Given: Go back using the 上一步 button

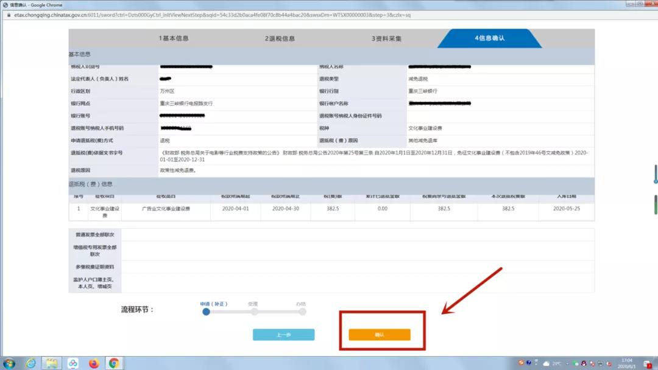Looking at the screenshot, I should pyautogui.click(x=283, y=334).
